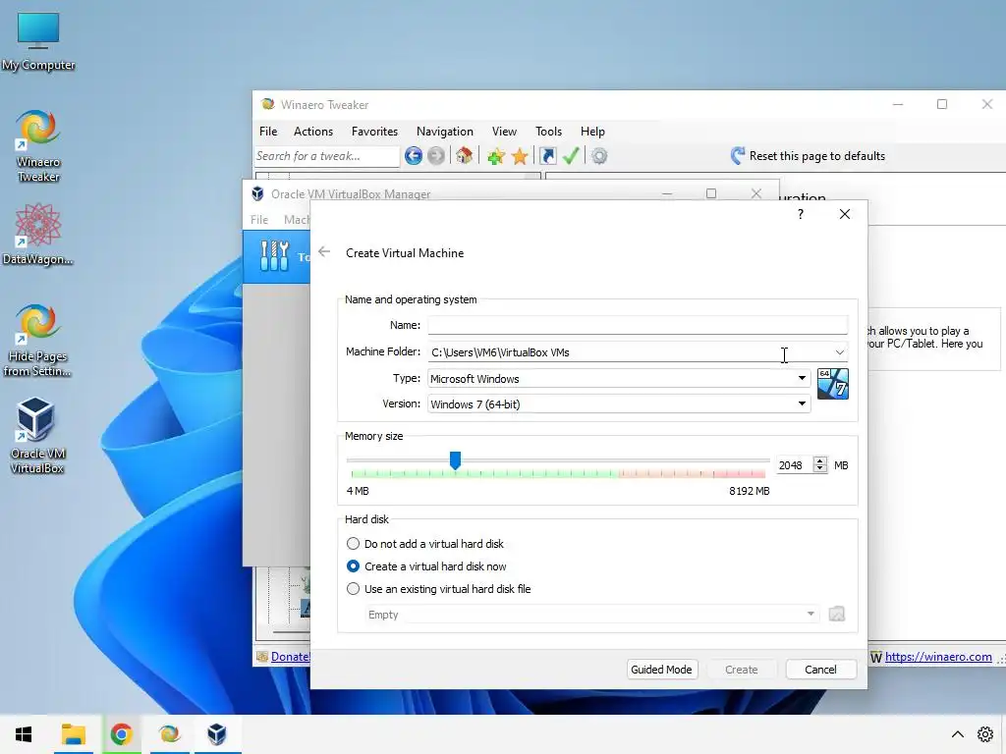Image resolution: width=1006 pixels, height=754 pixels.
Task: Open Oracle VM VirtualBox desktop shortcut
Action: click(38, 436)
